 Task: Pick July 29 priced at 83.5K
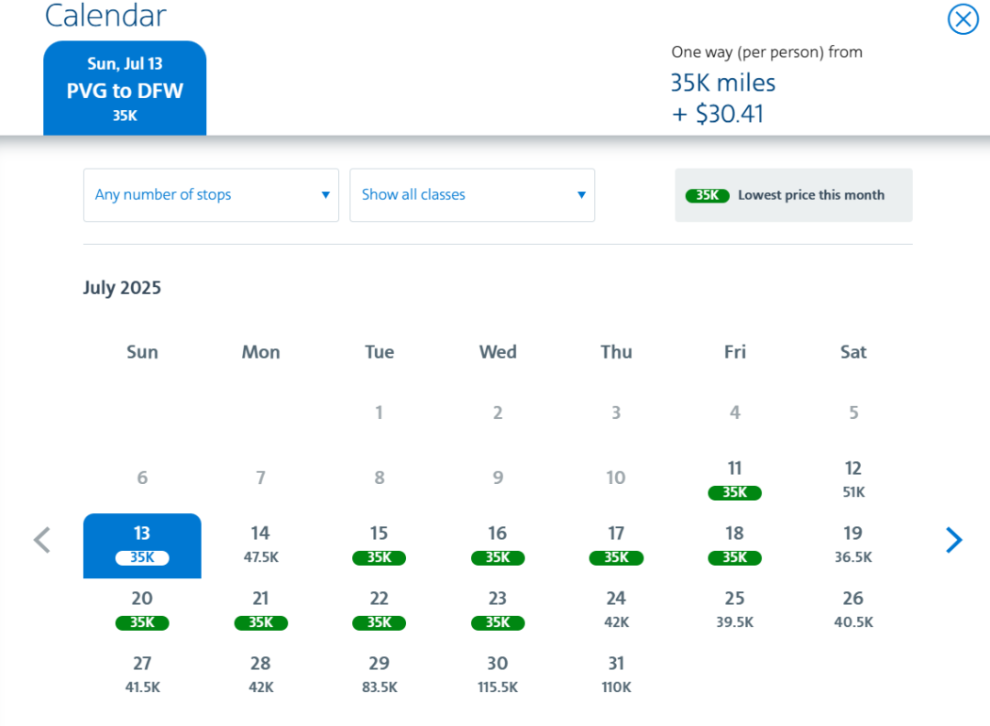point(379,675)
